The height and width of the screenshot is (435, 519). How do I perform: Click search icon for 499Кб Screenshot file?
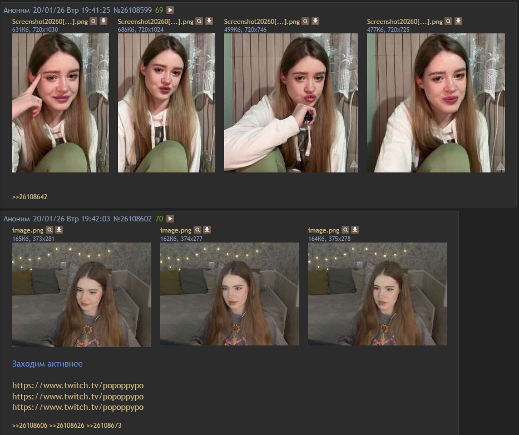pyautogui.click(x=305, y=21)
